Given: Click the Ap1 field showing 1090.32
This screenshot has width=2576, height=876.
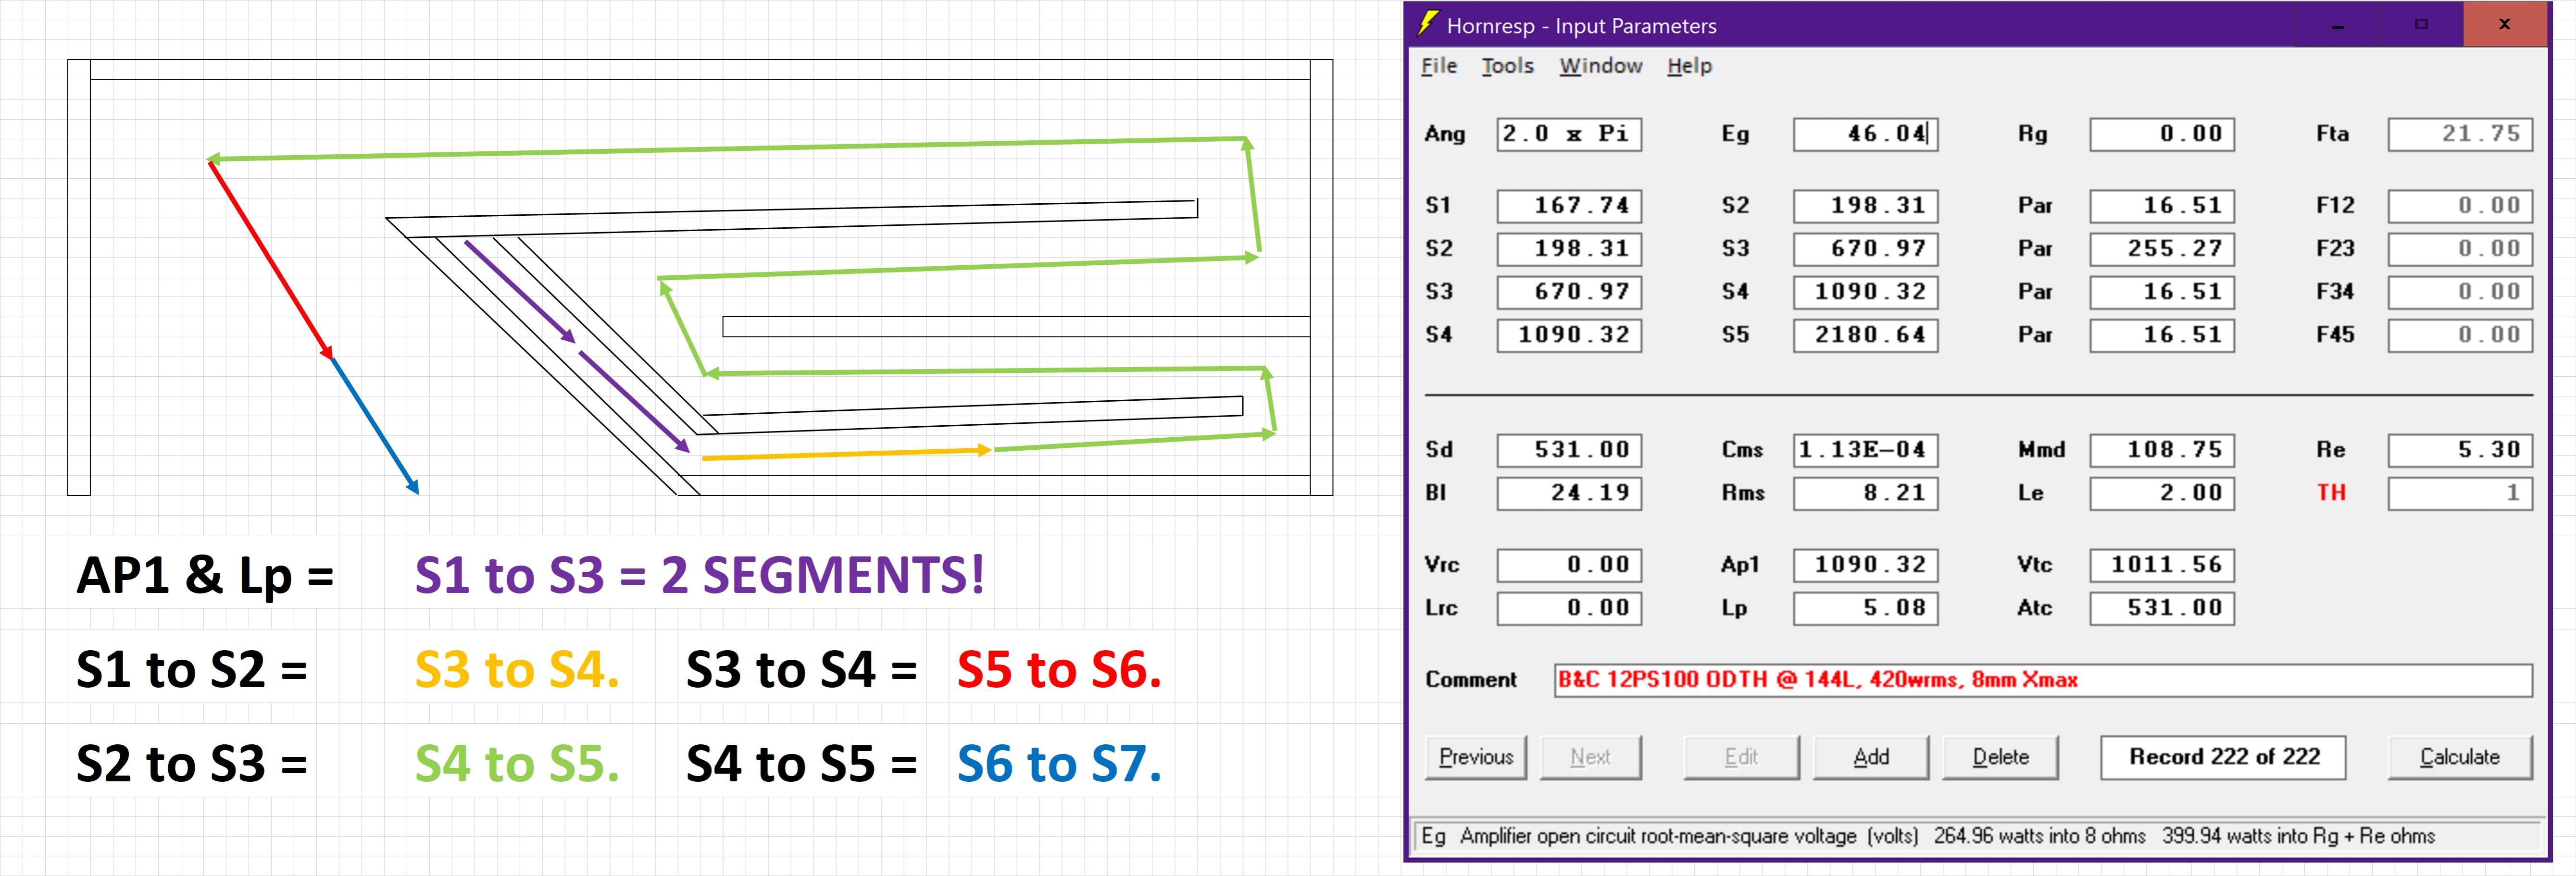Looking at the screenshot, I should (1866, 565).
